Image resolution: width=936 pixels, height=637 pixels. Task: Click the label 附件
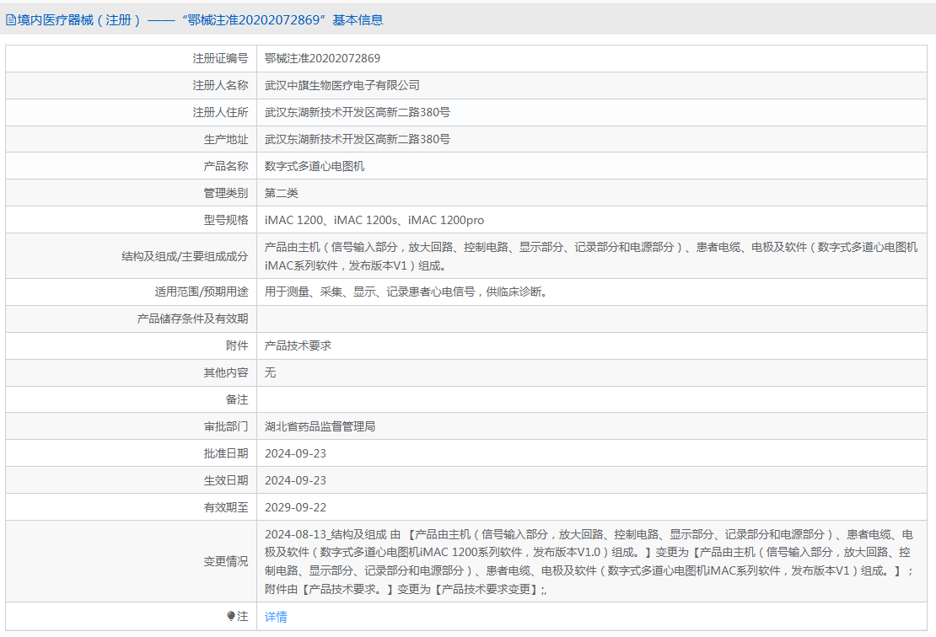237,345
